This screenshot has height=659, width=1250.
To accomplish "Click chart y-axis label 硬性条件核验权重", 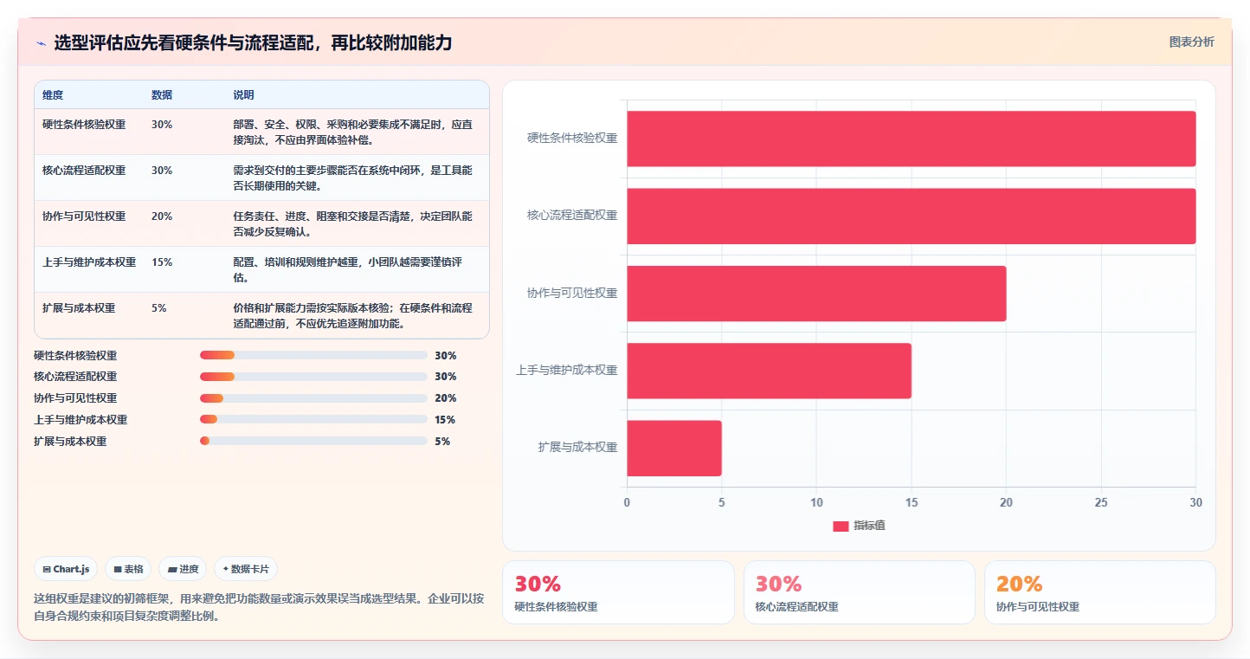I will click(572, 138).
